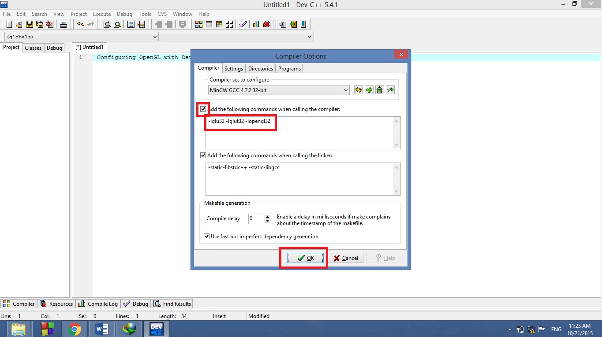Switch to the Settings tab in Compiler Options
The height and width of the screenshot is (337, 602).
click(233, 68)
